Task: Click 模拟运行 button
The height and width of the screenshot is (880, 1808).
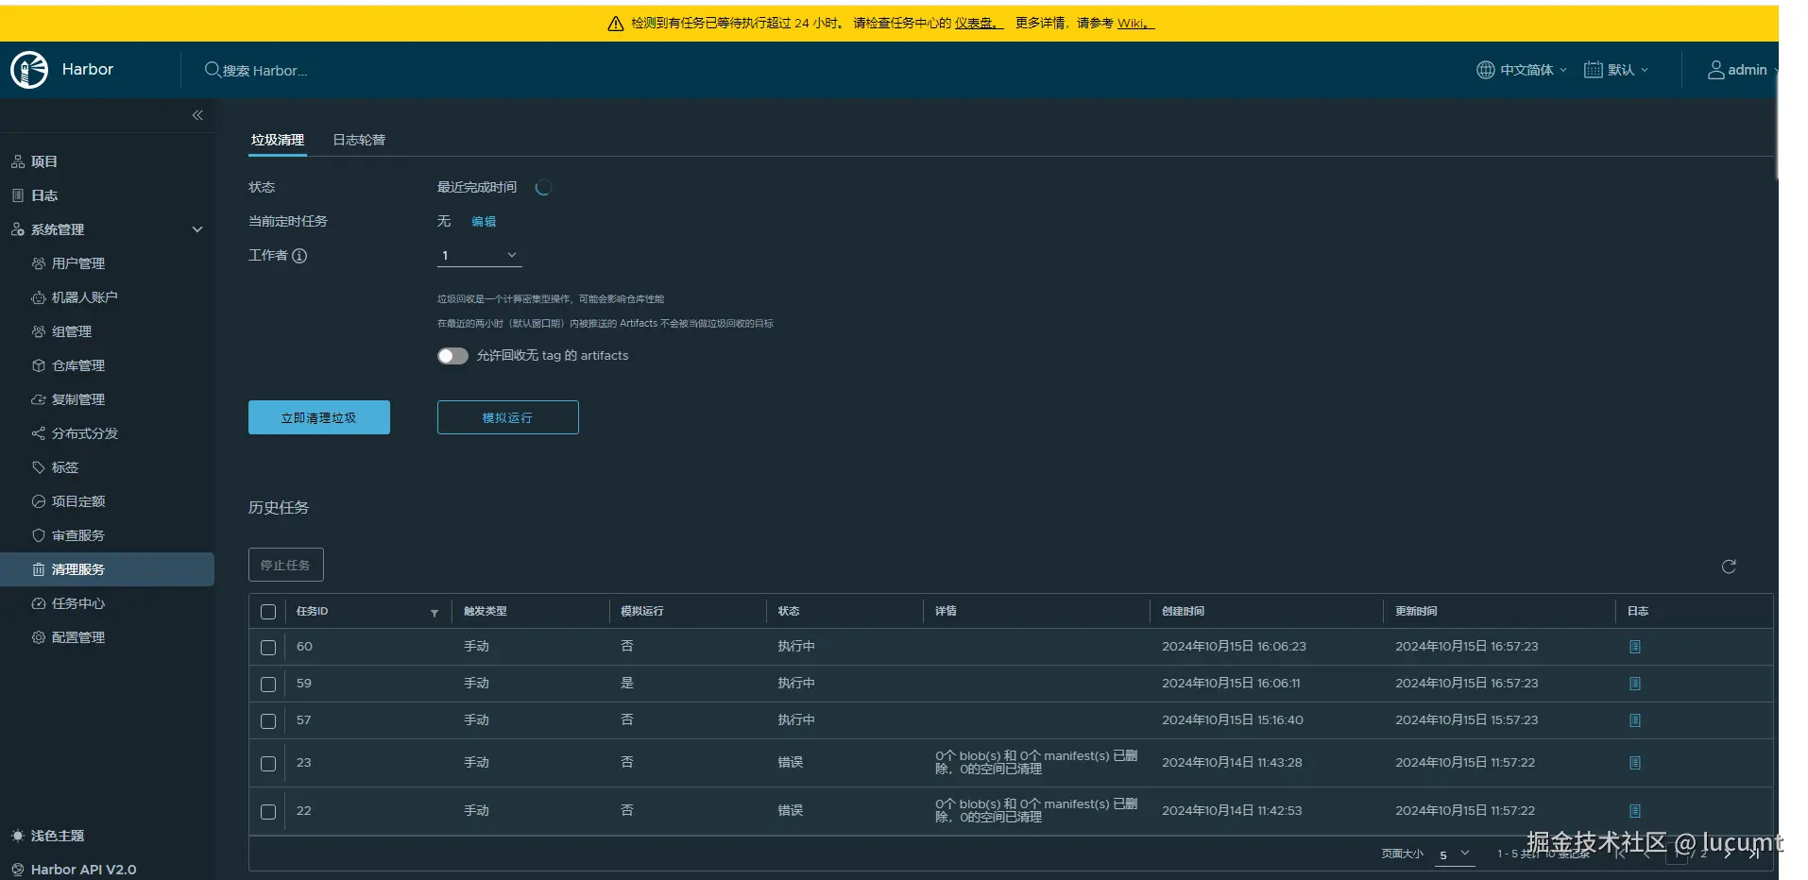Action: click(x=508, y=417)
